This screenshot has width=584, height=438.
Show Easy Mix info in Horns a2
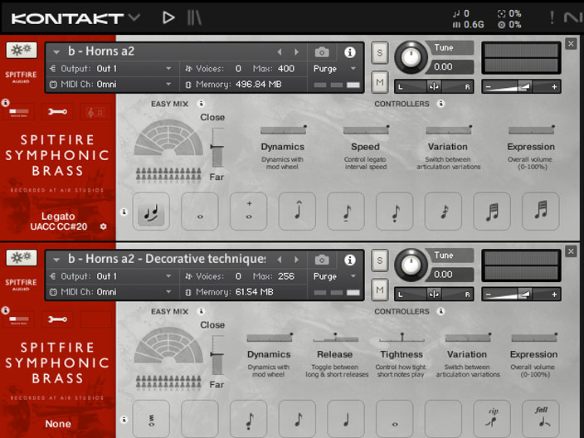pyautogui.click(x=201, y=104)
